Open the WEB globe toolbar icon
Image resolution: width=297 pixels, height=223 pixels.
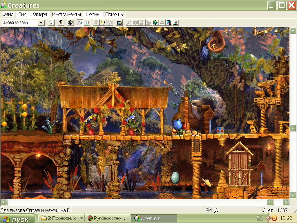point(70,23)
